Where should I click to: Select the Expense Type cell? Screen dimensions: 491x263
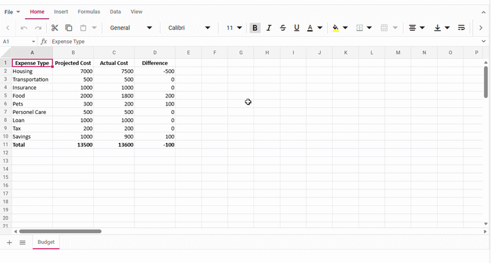point(32,63)
